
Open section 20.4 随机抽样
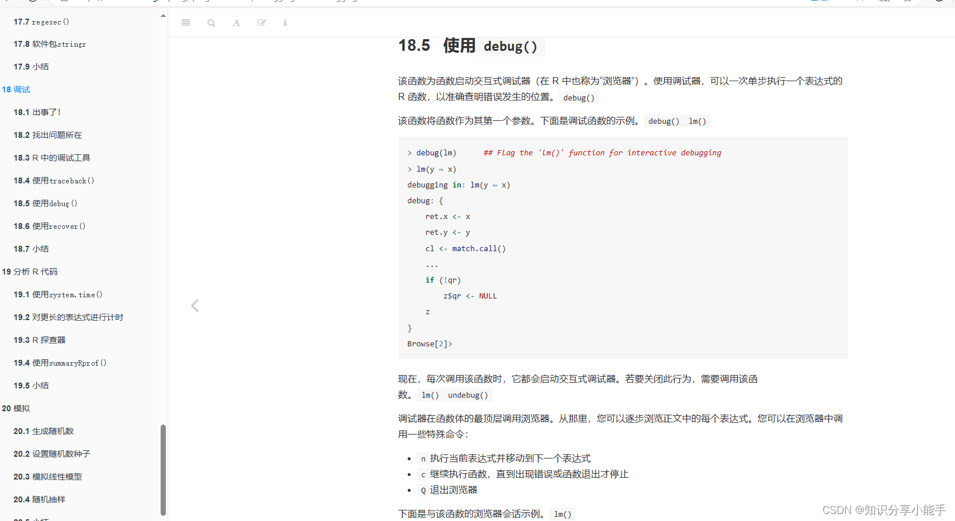pos(39,499)
